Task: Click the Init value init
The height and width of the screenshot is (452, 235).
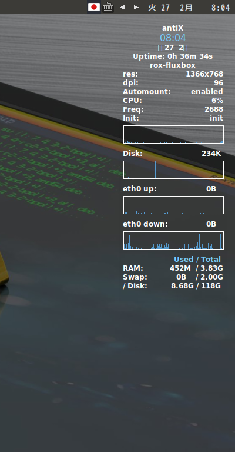Action: pyautogui.click(x=217, y=118)
